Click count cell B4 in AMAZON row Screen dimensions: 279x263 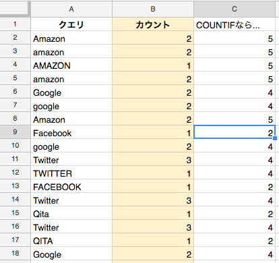click(x=153, y=65)
